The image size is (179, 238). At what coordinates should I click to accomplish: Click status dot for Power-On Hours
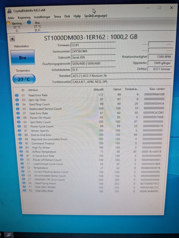[x=18, y=118]
